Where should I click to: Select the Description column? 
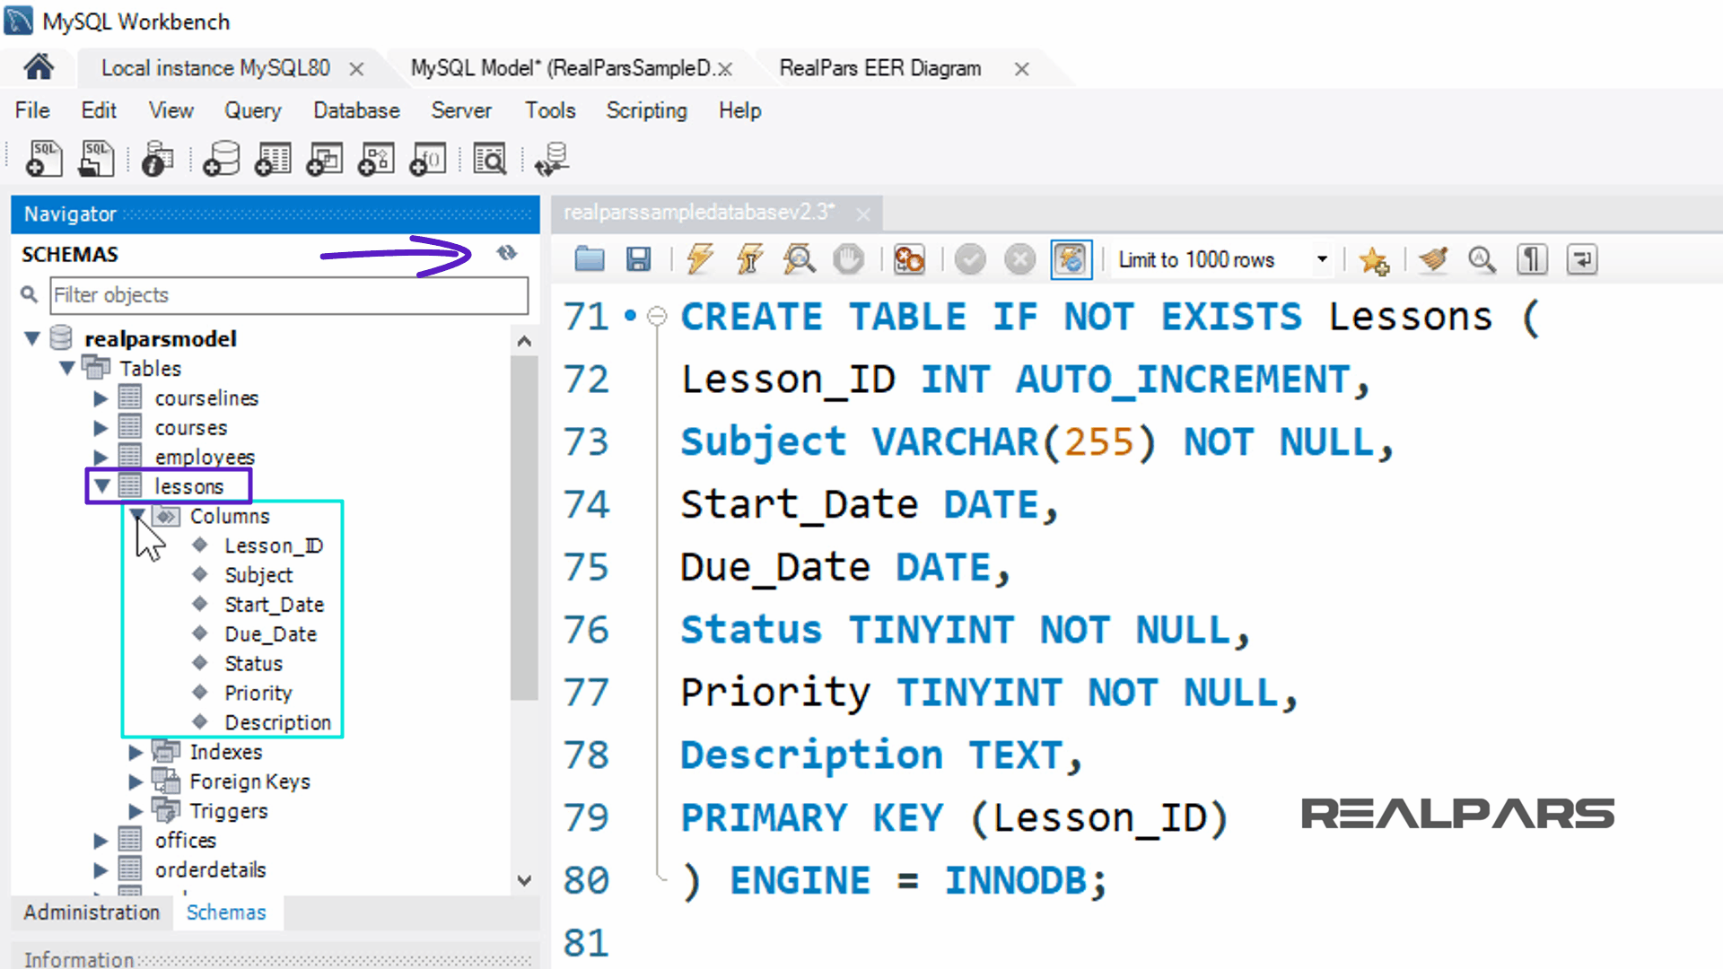(x=278, y=722)
